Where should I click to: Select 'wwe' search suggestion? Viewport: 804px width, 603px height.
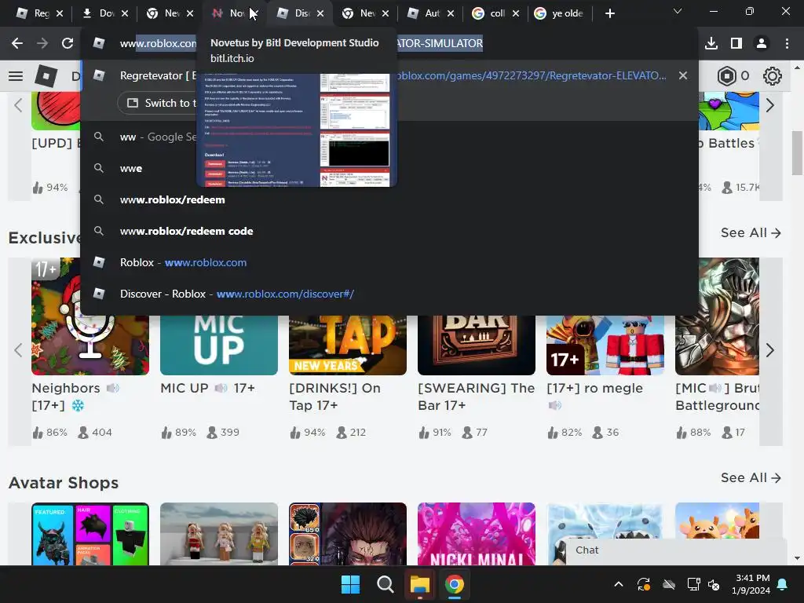click(x=389, y=168)
